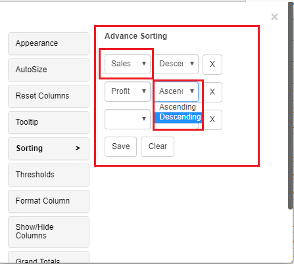Remove the Sales sort row

[x=212, y=64]
